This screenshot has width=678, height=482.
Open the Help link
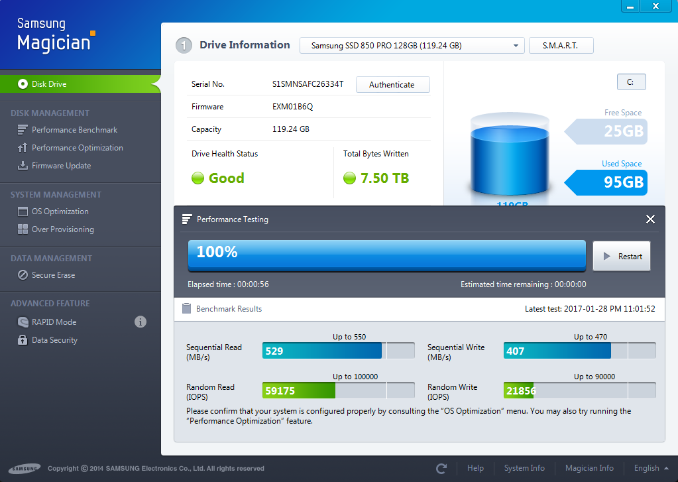pyautogui.click(x=475, y=468)
